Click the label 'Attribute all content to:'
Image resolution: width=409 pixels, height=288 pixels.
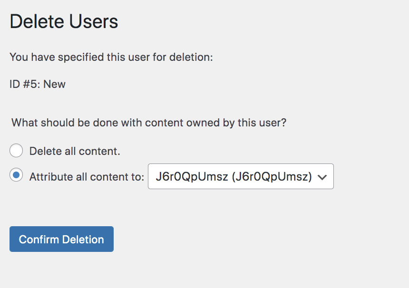click(86, 176)
